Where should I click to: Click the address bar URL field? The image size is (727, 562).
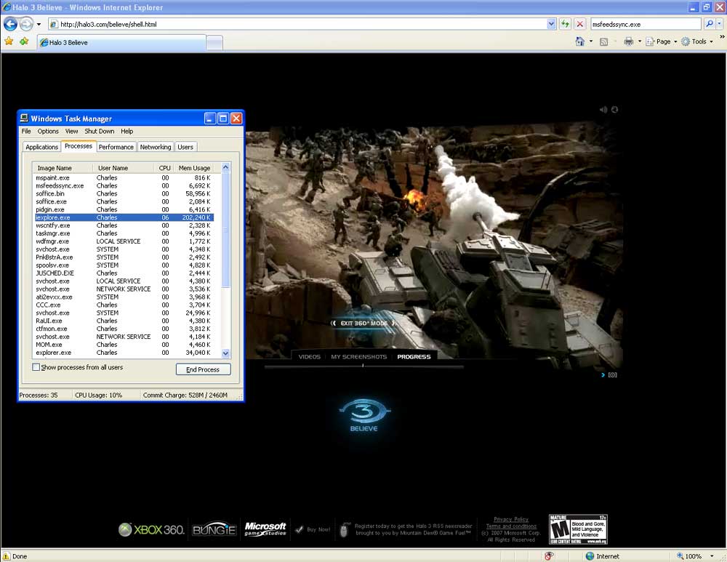[297, 24]
